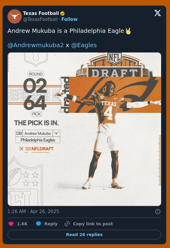Viewport: 170px width, 248px height.
Task: Click the Texas Football display name
Action: (41, 13)
